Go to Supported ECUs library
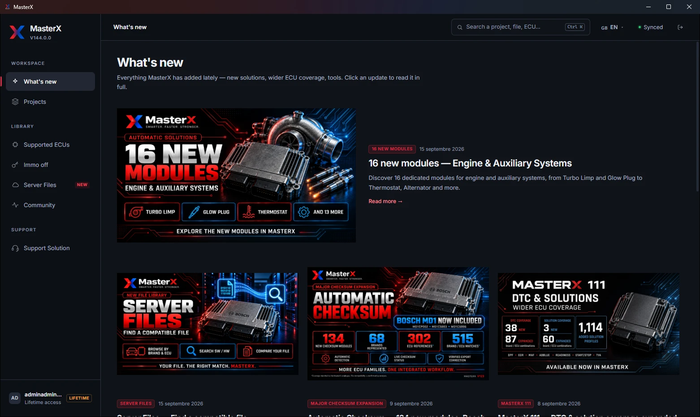Image resolution: width=700 pixels, height=417 pixels. [50, 145]
